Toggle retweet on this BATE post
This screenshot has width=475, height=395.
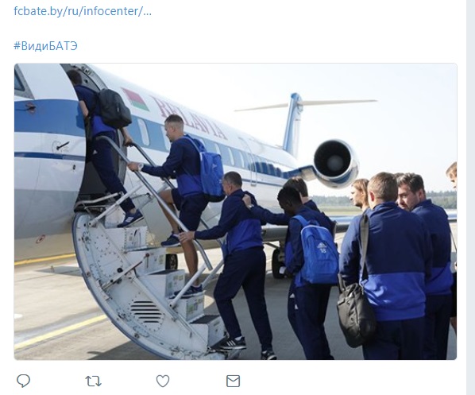tap(93, 381)
